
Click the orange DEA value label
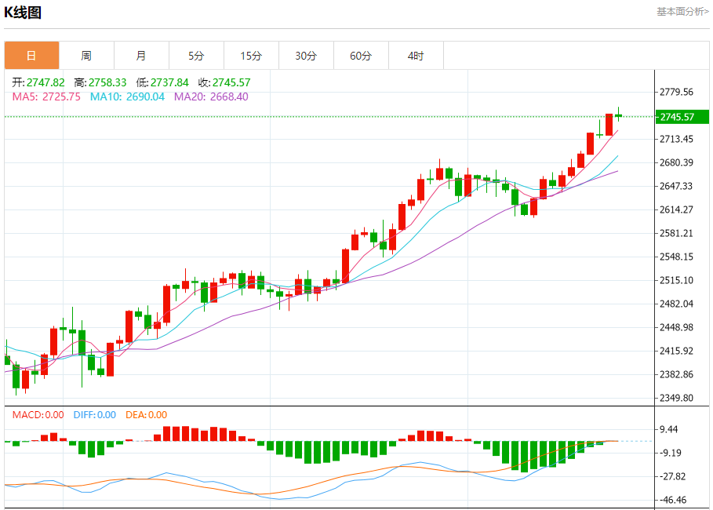[146, 415]
